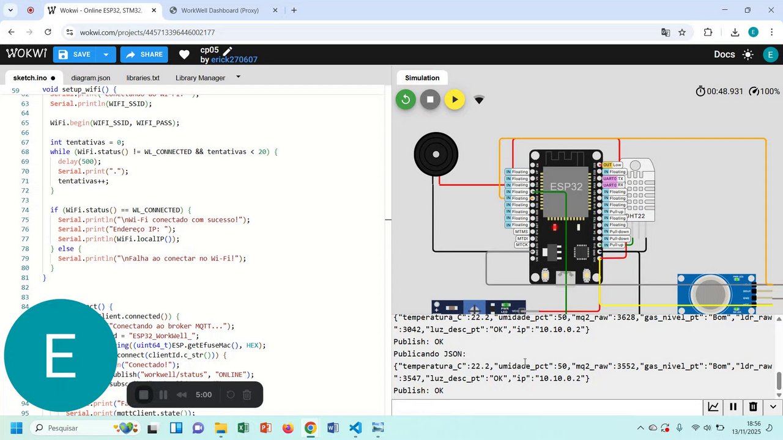Open the Chrome tab search dropdown
783x440 pixels.
tap(10, 10)
